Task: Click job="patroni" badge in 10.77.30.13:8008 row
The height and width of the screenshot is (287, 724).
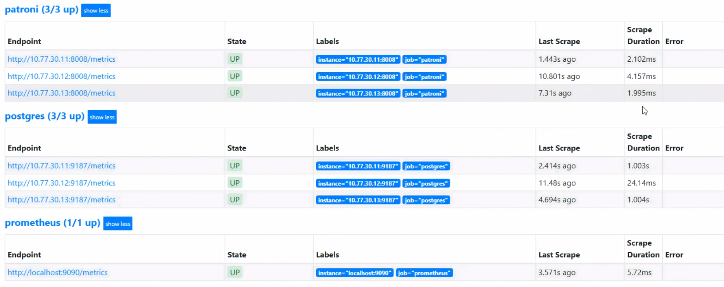Action: [424, 93]
